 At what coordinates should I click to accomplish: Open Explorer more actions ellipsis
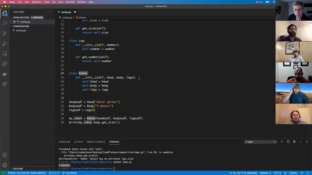[x=50, y=12]
